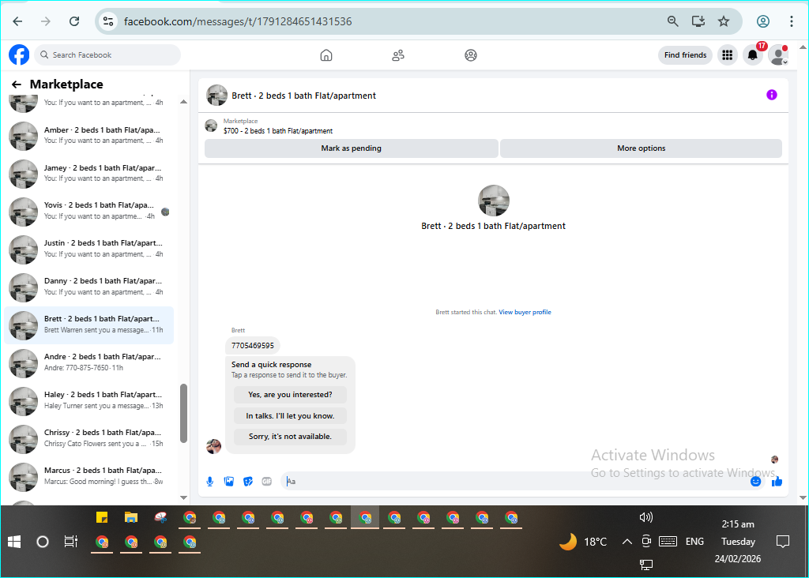The height and width of the screenshot is (578, 809).
Task: Open Justin's apartment chat
Action: click(88, 249)
